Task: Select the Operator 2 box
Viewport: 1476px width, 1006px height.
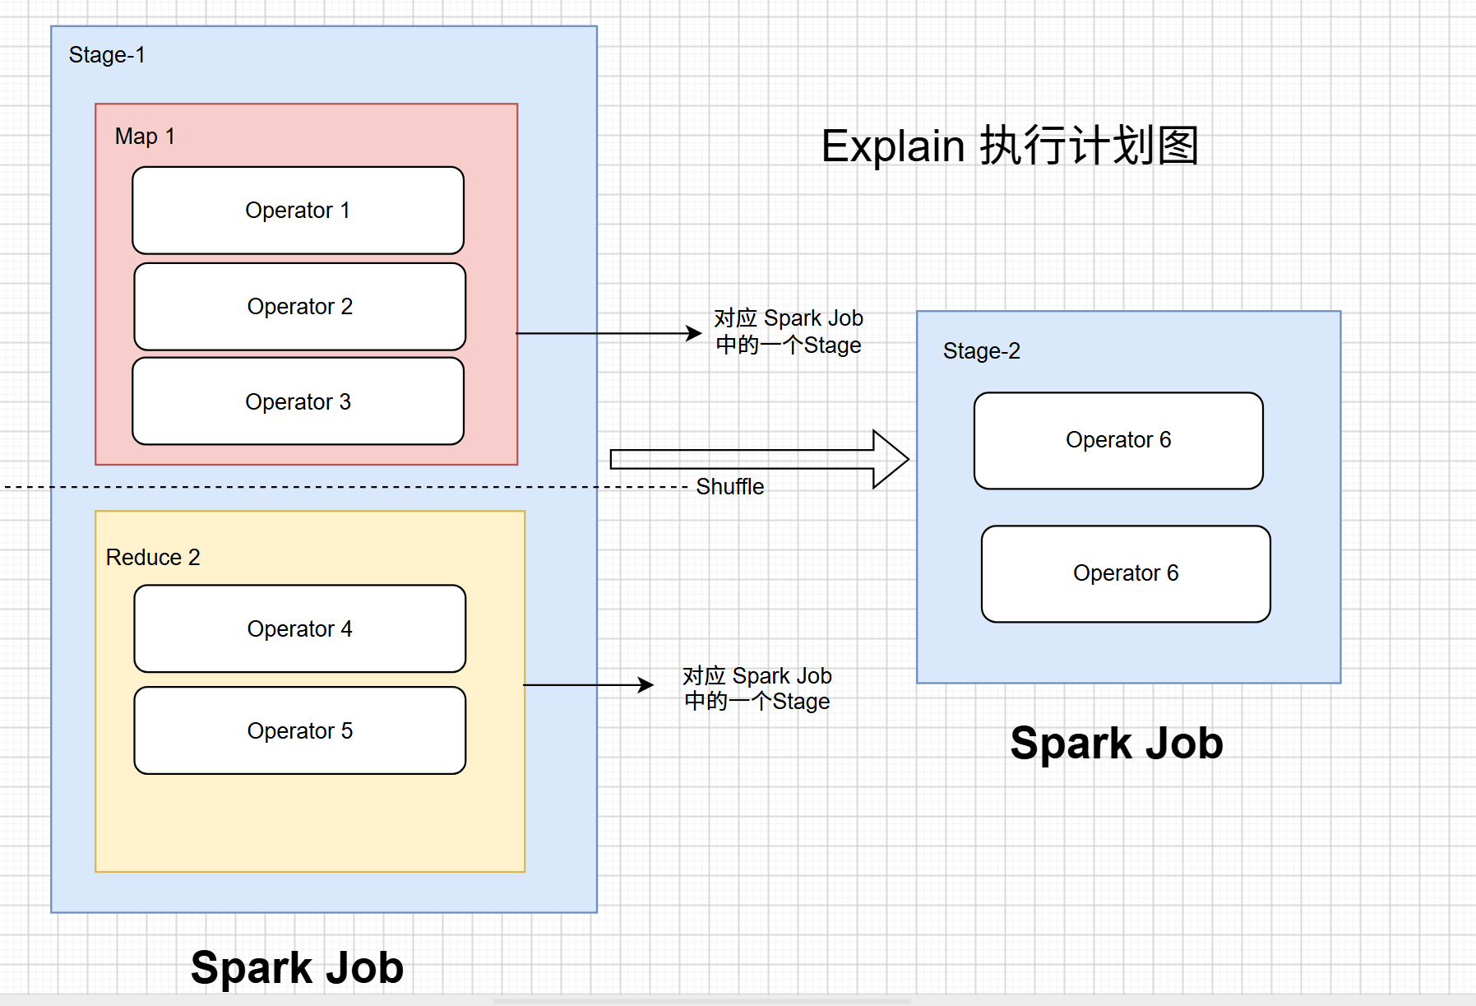Action: (300, 307)
